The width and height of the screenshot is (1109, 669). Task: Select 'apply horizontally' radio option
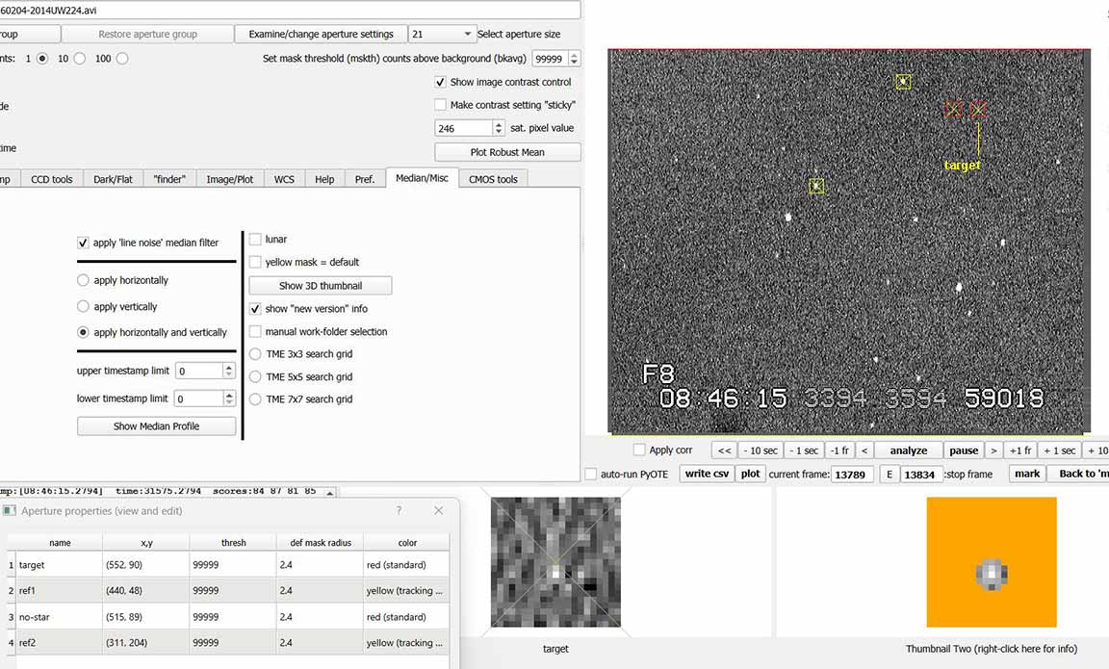click(84, 280)
